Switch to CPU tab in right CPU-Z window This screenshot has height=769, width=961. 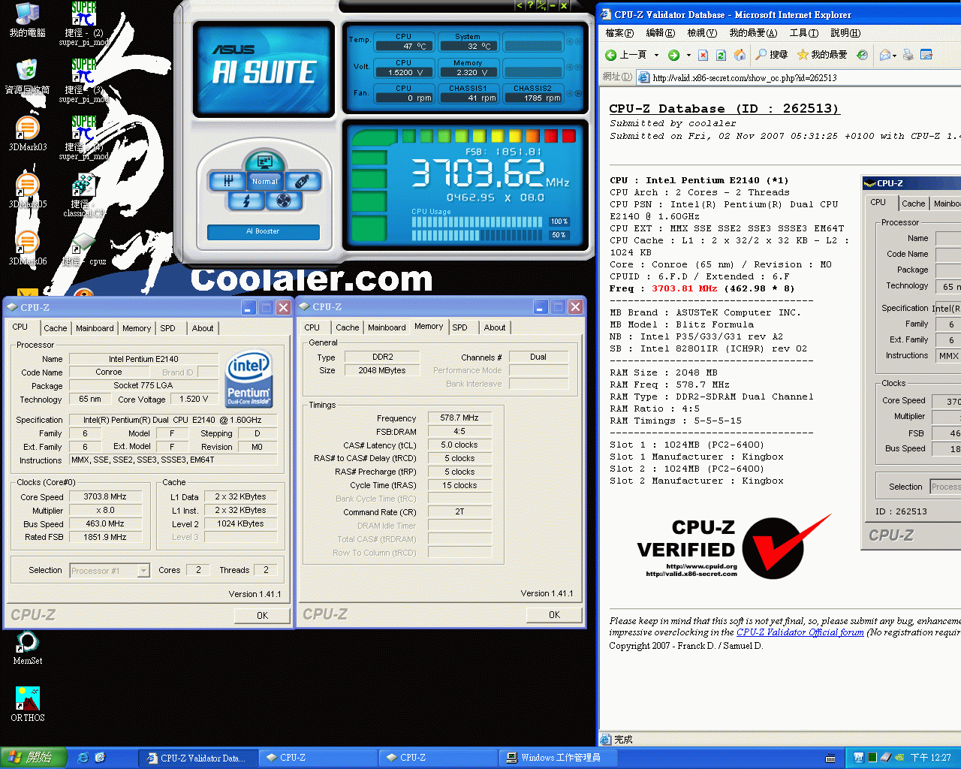pyautogui.click(x=312, y=327)
